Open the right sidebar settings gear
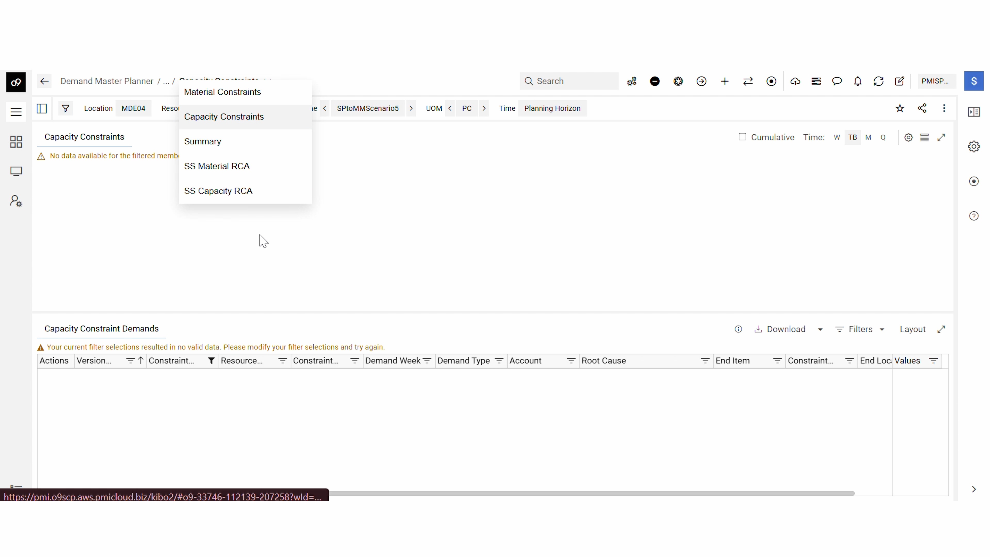 pyautogui.click(x=973, y=146)
